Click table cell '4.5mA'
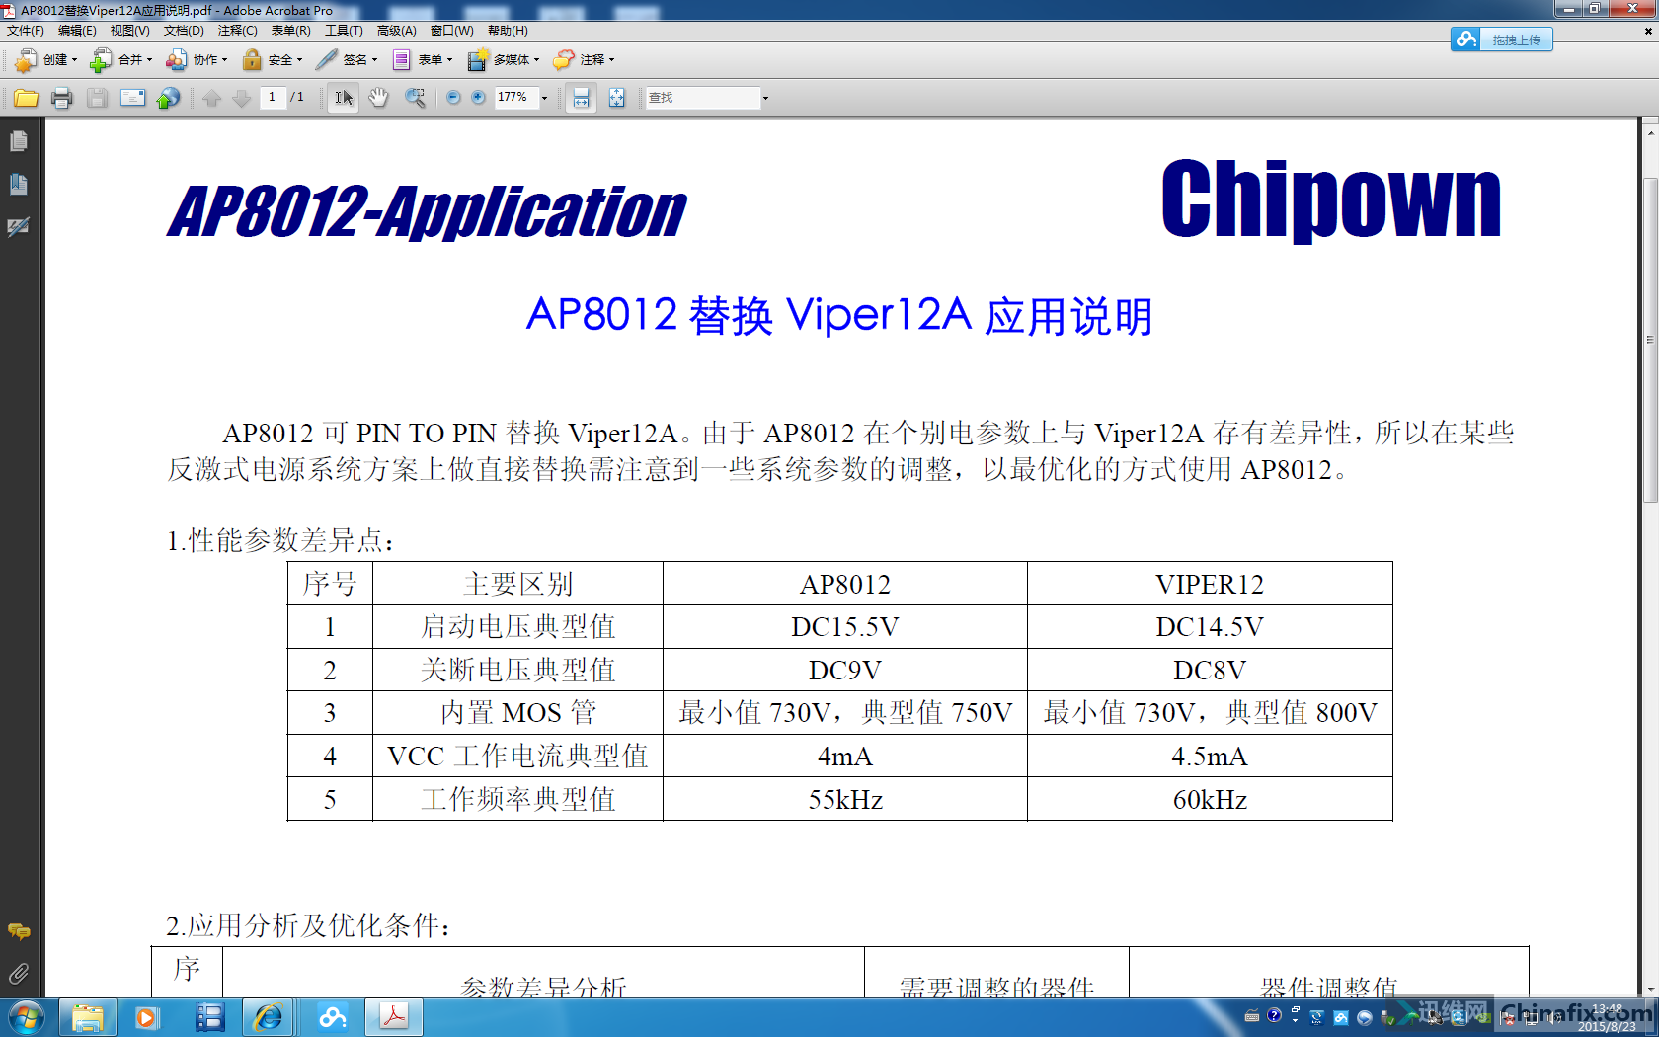This screenshot has width=1659, height=1037. (x=1210, y=757)
